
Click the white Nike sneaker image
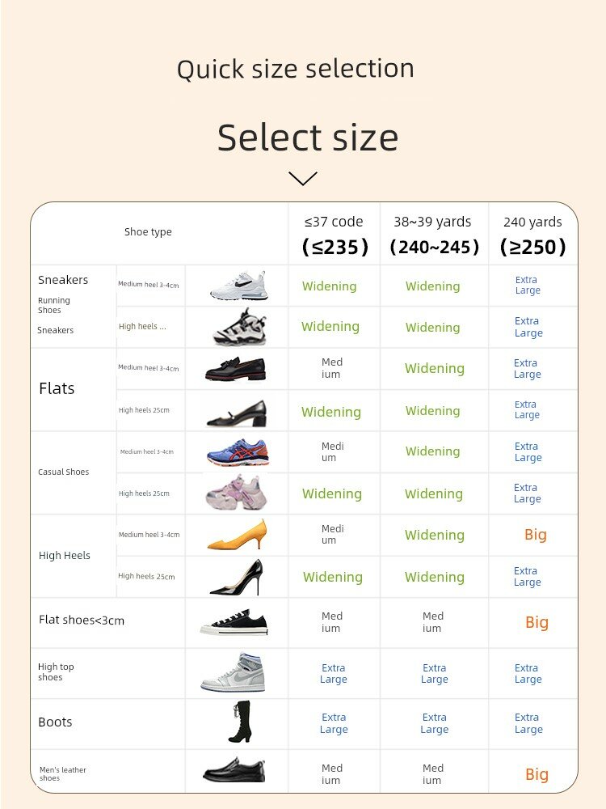point(238,286)
